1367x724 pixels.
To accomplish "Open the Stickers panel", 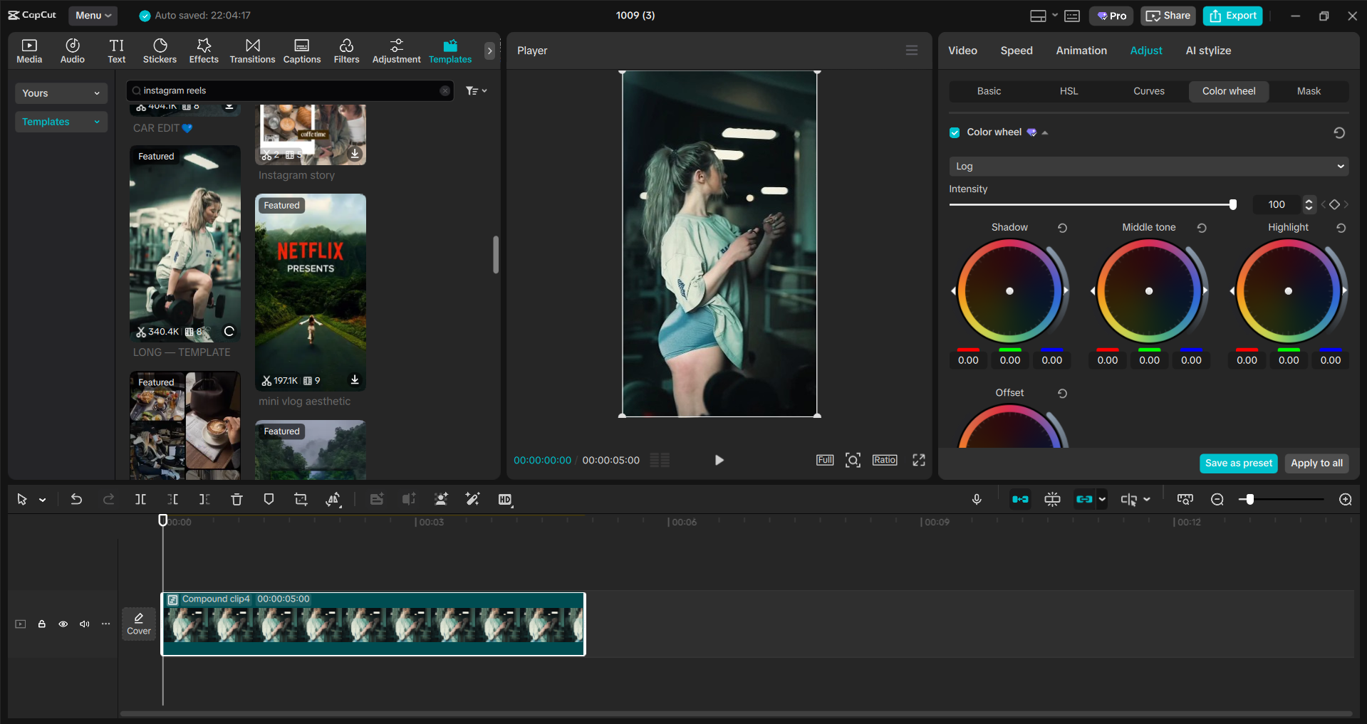I will point(160,50).
